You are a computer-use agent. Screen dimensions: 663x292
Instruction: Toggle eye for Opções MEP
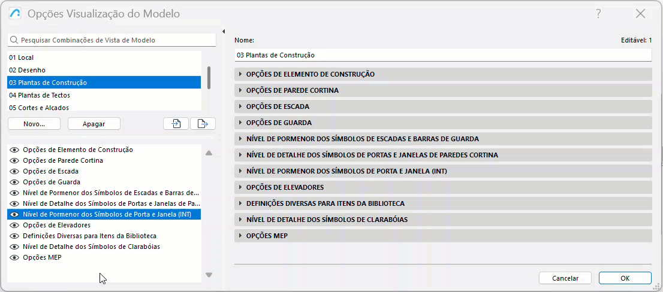tap(15, 257)
